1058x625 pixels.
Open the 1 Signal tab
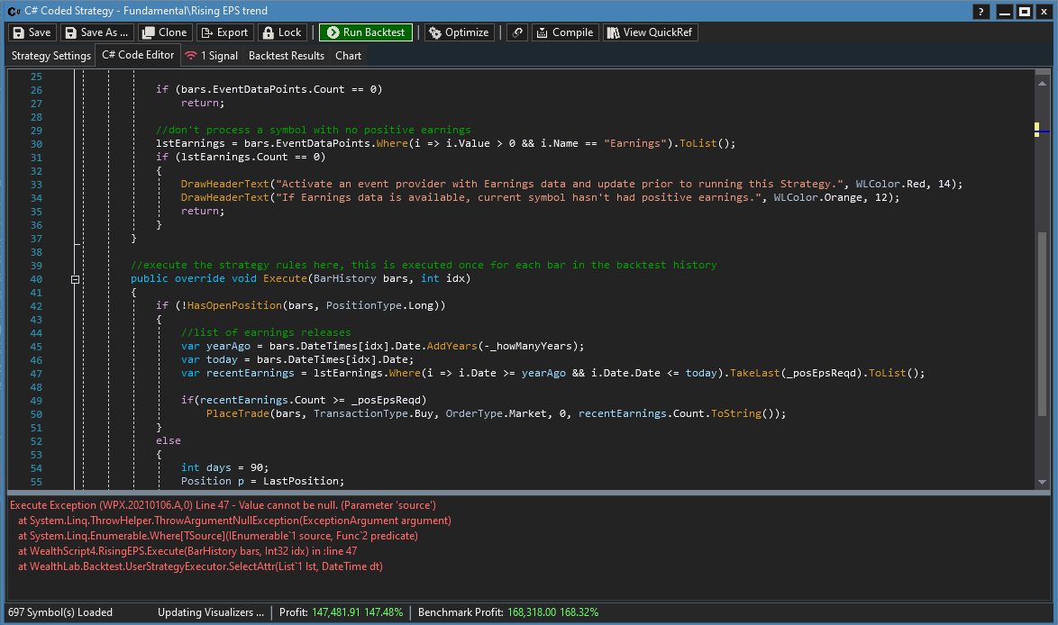click(212, 56)
